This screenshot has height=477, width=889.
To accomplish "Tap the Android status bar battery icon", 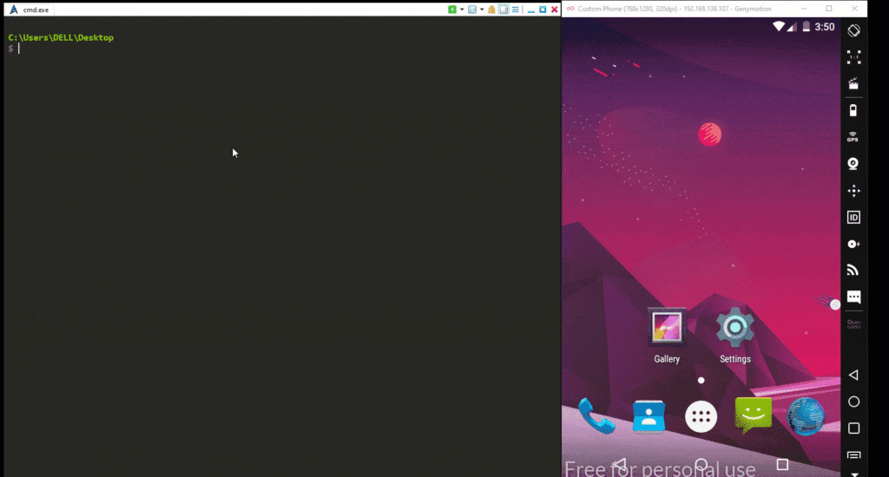I will tap(807, 27).
